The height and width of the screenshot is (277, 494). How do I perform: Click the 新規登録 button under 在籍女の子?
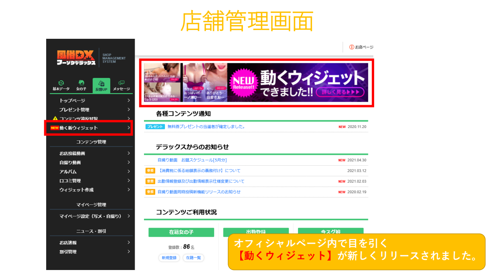point(169,258)
